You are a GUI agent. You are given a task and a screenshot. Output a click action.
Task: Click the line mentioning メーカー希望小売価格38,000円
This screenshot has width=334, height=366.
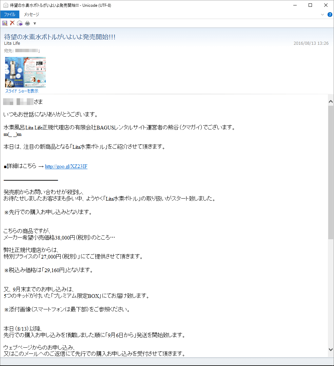pyautogui.click(x=59, y=238)
